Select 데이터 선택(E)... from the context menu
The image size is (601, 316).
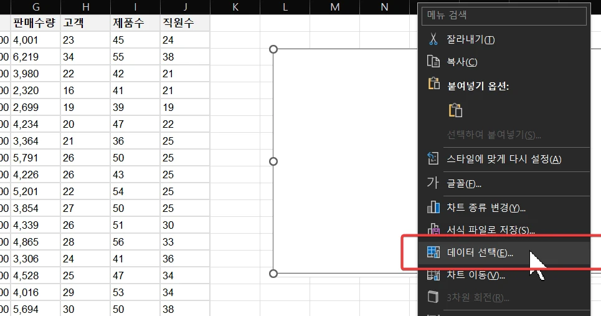pyautogui.click(x=480, y=252)
